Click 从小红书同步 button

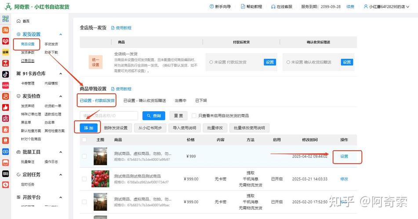coord(150,128)
